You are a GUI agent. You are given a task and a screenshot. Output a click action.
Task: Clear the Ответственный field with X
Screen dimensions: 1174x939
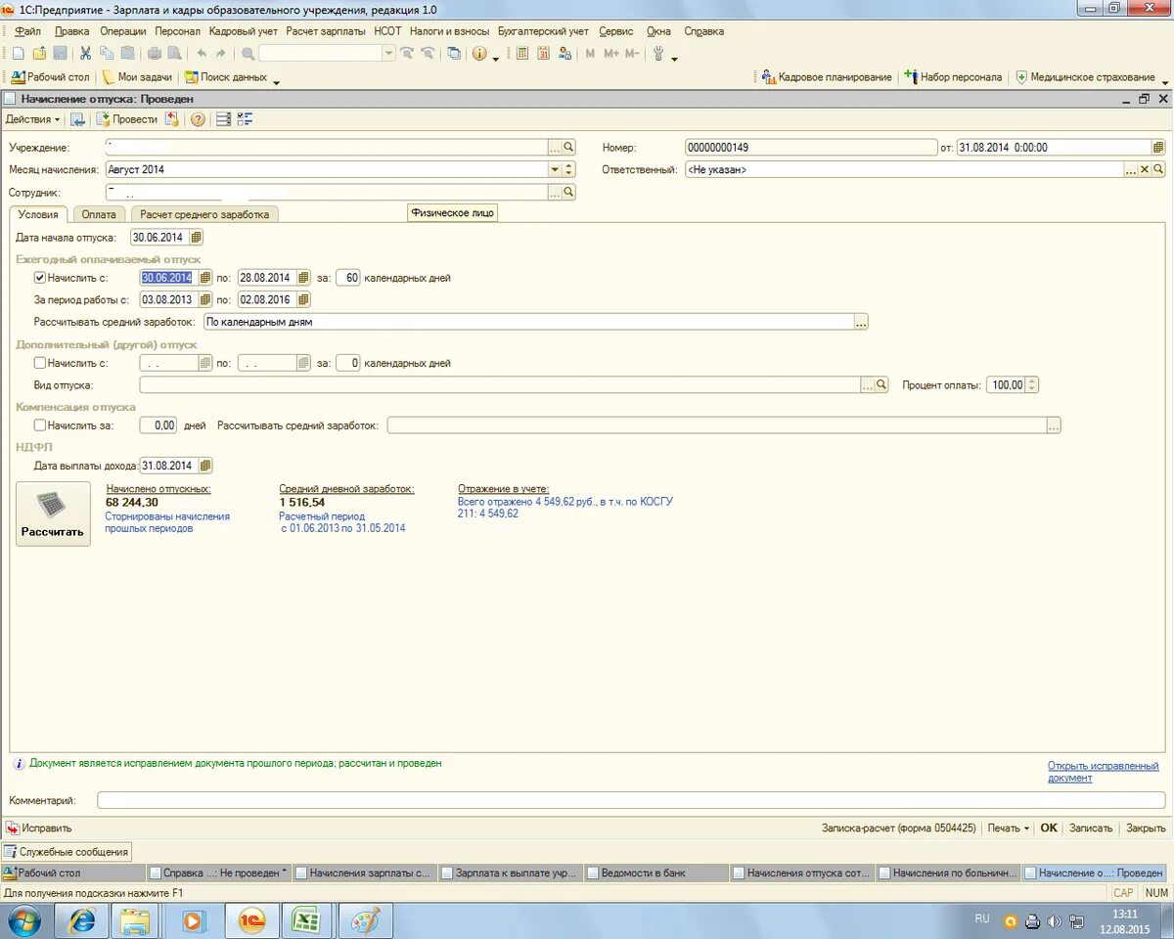click(x=1145, y=169)
